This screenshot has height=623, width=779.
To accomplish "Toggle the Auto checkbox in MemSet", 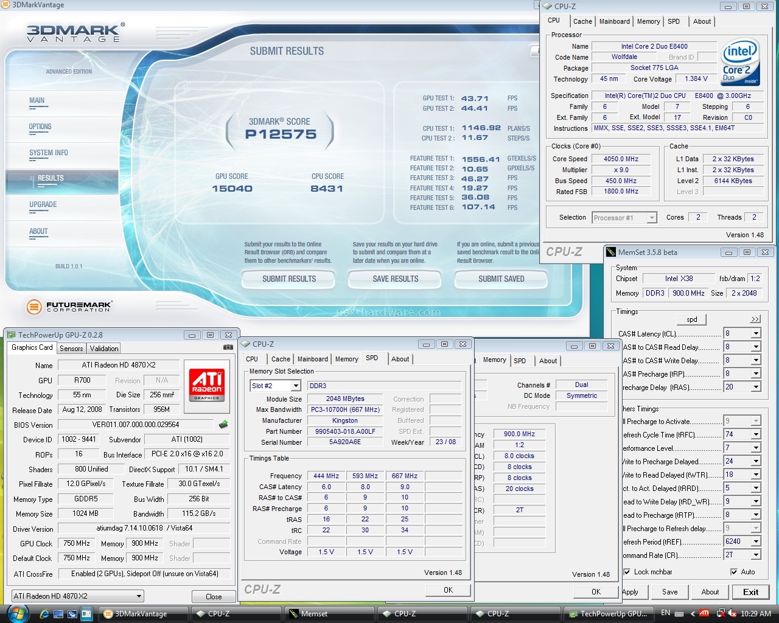I will point(734,572).
